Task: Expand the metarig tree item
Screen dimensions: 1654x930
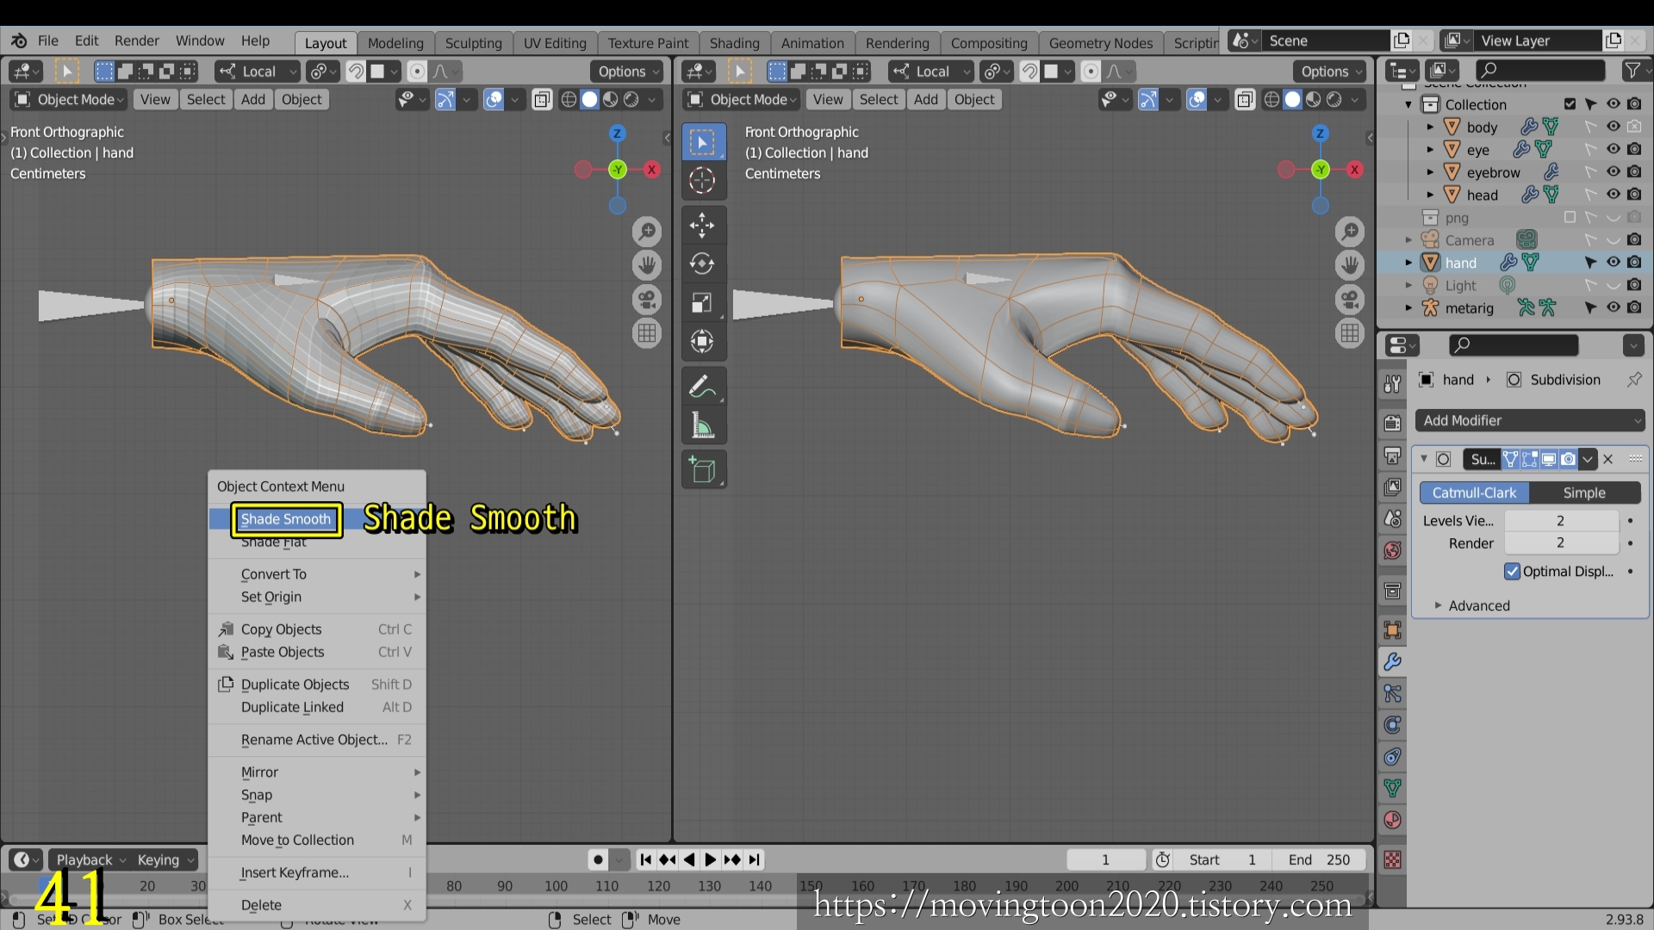Action: [x=1408, y=307]
